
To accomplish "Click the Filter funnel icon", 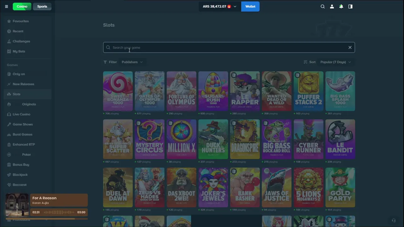I will point(105,62).
